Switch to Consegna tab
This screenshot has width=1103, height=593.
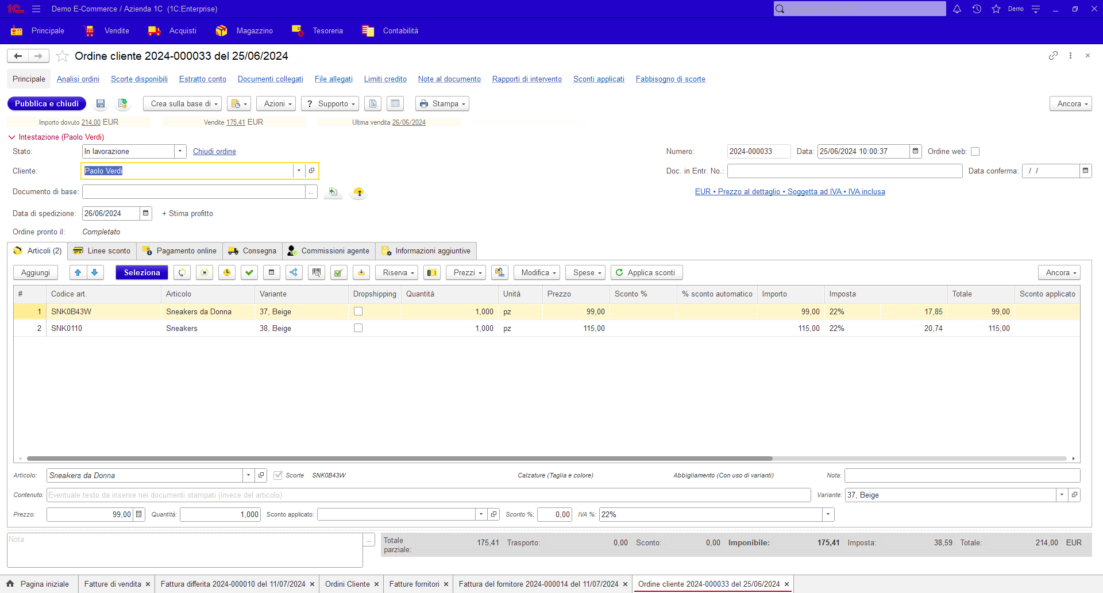pos(252,251)
